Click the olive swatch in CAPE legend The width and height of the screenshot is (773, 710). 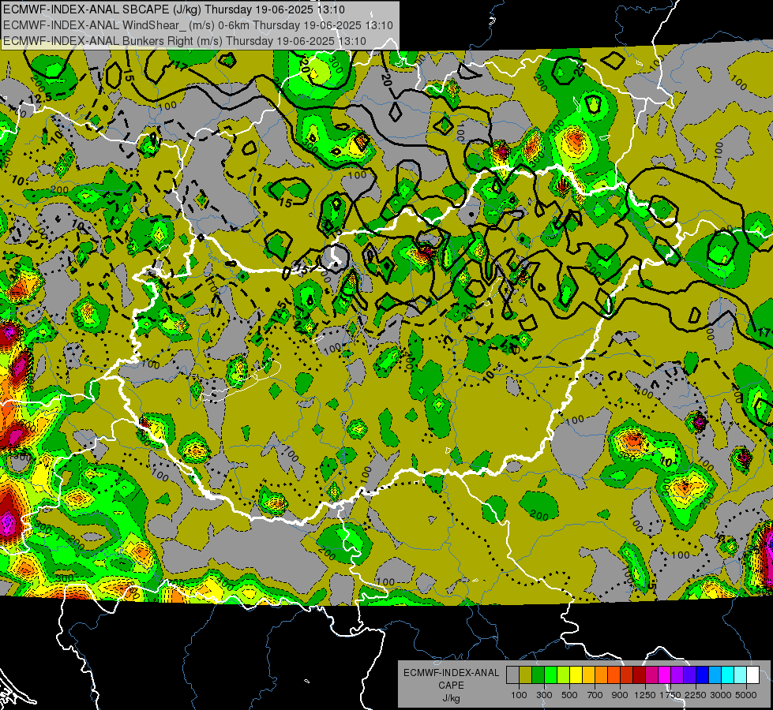click(525, 675)
